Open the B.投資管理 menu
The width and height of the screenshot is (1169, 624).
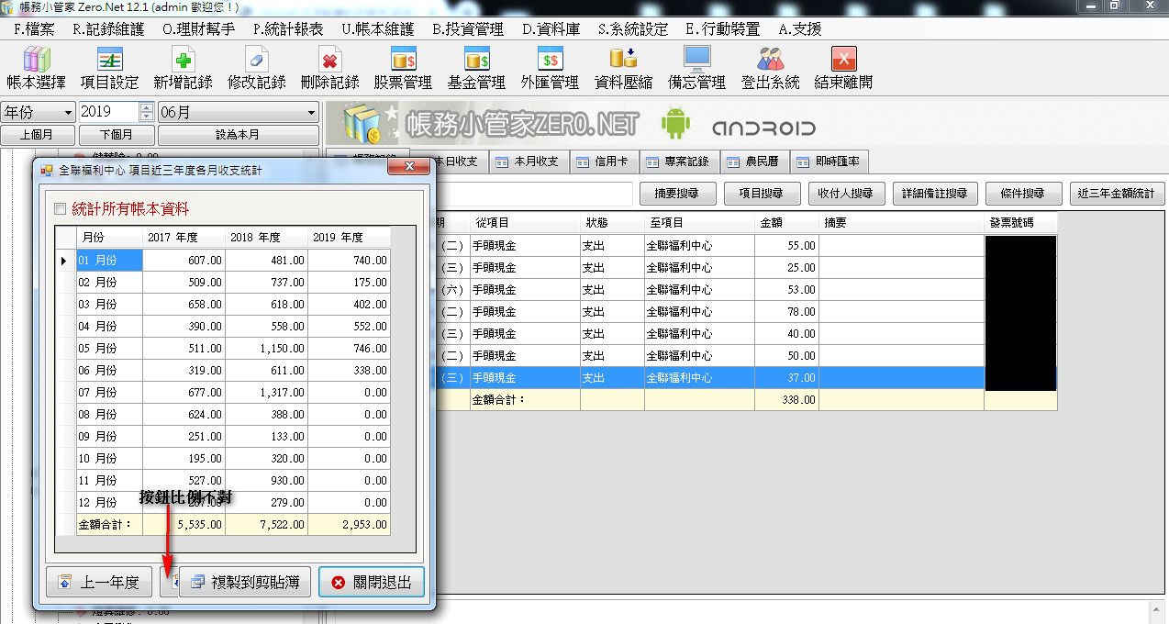(x=468, y=28)
